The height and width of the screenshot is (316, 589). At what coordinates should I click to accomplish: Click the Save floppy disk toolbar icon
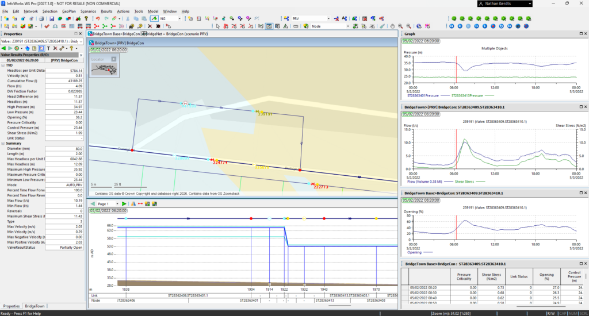pyautogui.click(x=51, y=18)
